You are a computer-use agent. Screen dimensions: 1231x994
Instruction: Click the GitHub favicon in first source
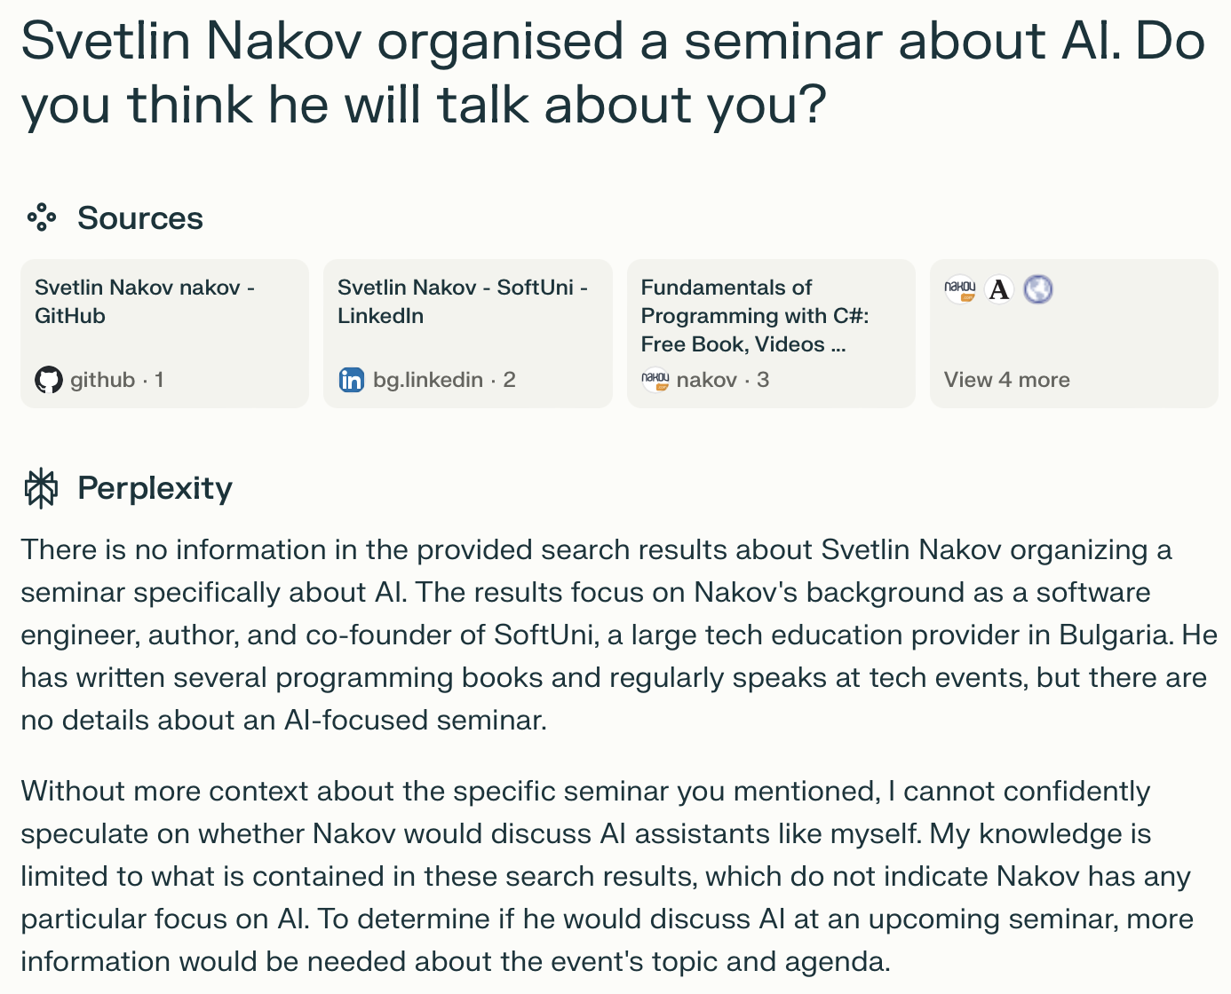pyautogui.click(x=49, y=380)
